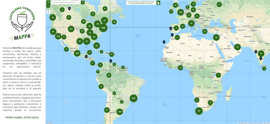
Task: Click the Google logo on the map
Action: (49, 123)
